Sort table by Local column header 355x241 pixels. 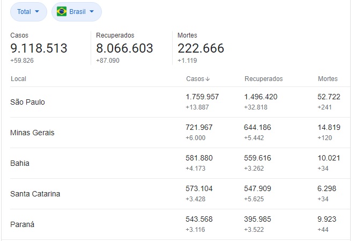click(x=18, y=79)
